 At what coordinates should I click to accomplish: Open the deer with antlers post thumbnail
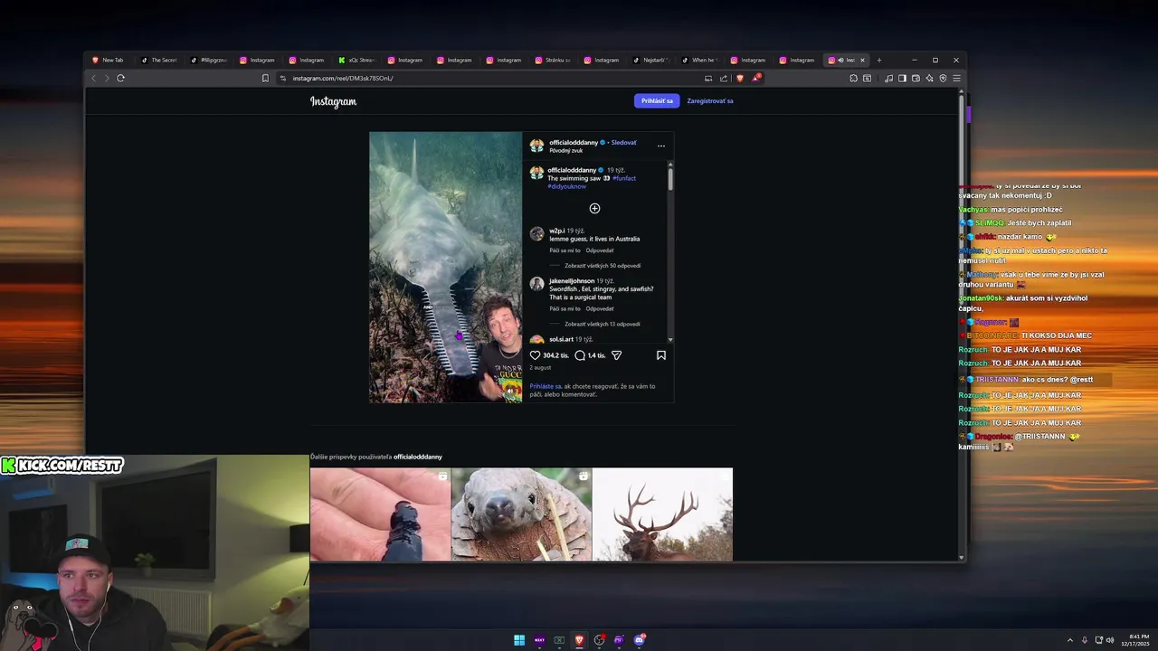662,514
